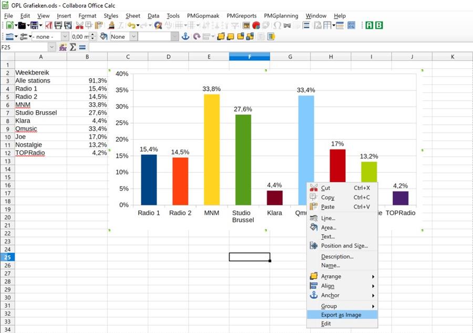Click the Save floppy icon
This screenshot has height=333, width=473.
point(34,25)
